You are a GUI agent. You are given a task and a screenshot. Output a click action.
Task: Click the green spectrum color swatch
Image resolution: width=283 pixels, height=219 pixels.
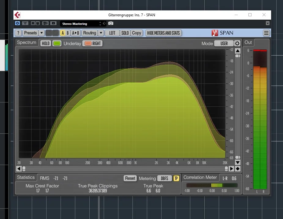point(57,44)
